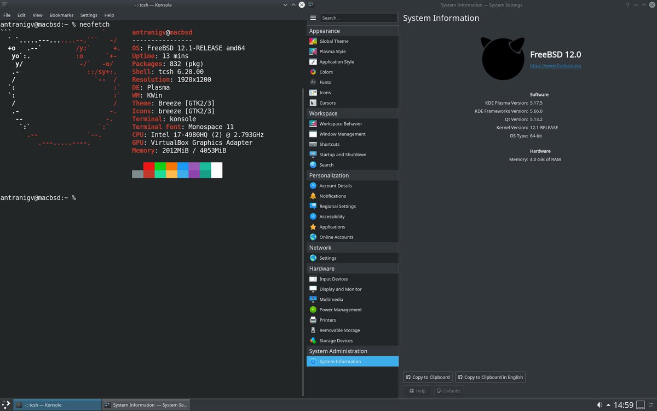Open the audio volume tray icon

598,405
